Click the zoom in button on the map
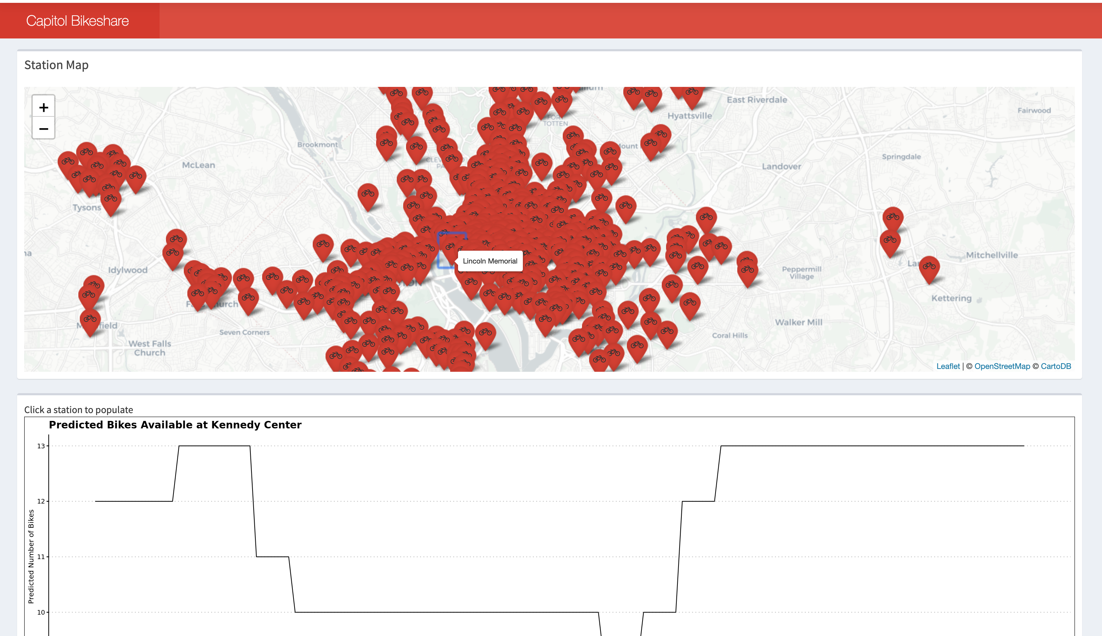Viewport: 1102px width, 636px height. (x=43, y=107)
